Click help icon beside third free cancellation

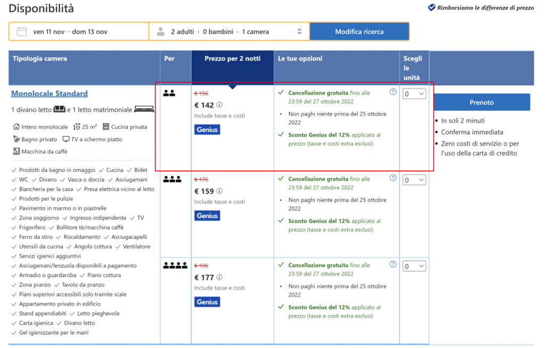(x=393, y=264)
